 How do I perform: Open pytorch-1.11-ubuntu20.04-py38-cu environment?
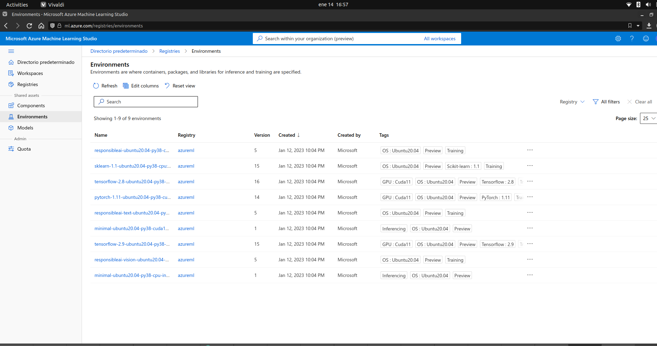tap(133, 197)
